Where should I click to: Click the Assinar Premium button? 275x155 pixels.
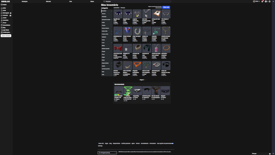pyautogui.click(x=6, y=36)
